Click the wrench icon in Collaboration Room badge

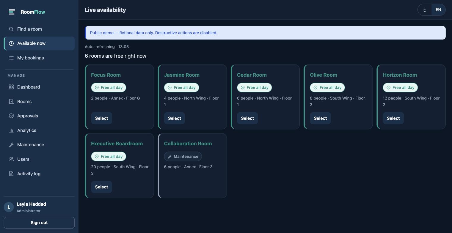pos(170,157)
